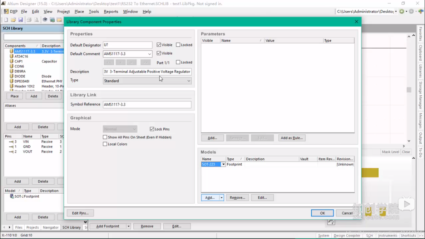
Task: Click the pin symbol icon next to VOUT
Action: tap(12, 152)
